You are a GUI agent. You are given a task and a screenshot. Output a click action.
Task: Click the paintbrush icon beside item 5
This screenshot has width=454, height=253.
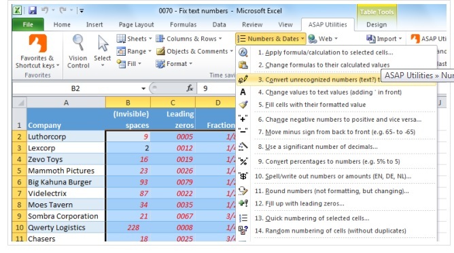(x=243, y=104)
